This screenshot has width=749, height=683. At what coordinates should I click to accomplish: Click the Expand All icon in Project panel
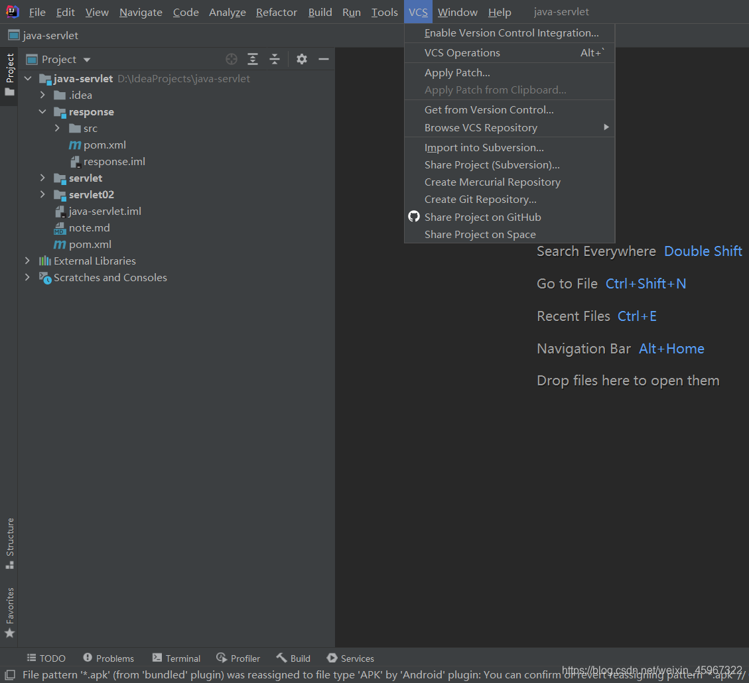pos(253,59)
